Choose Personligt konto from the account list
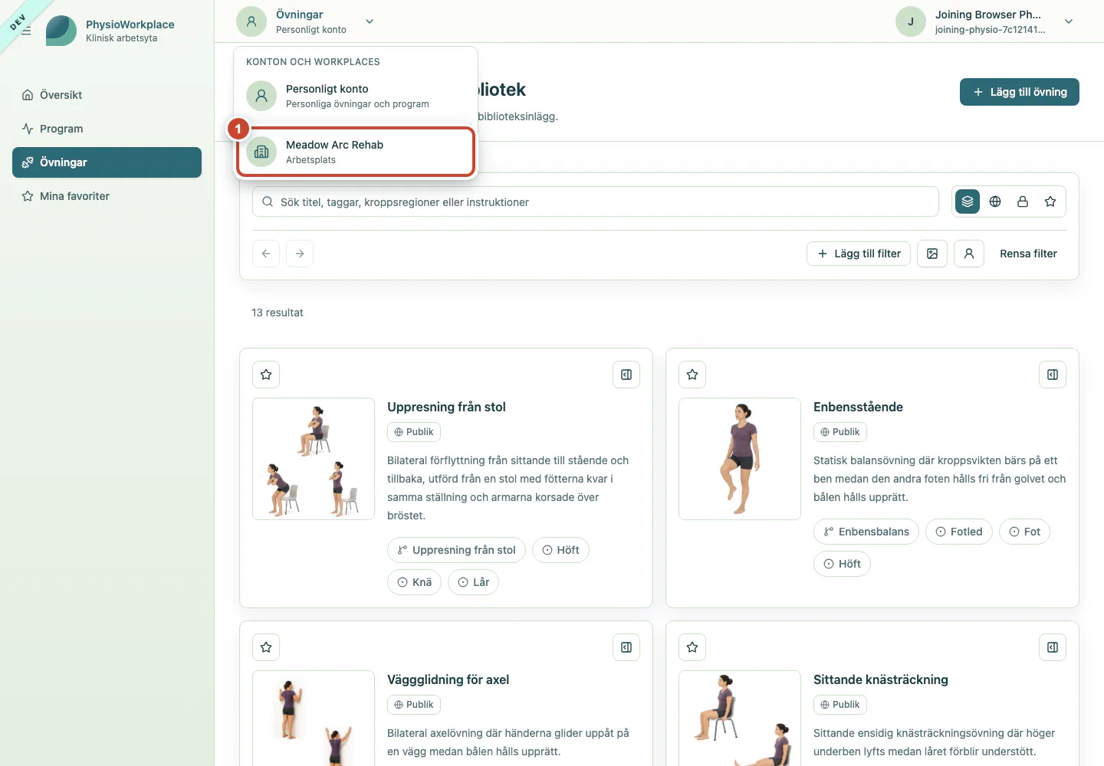 tap(356, 96)
